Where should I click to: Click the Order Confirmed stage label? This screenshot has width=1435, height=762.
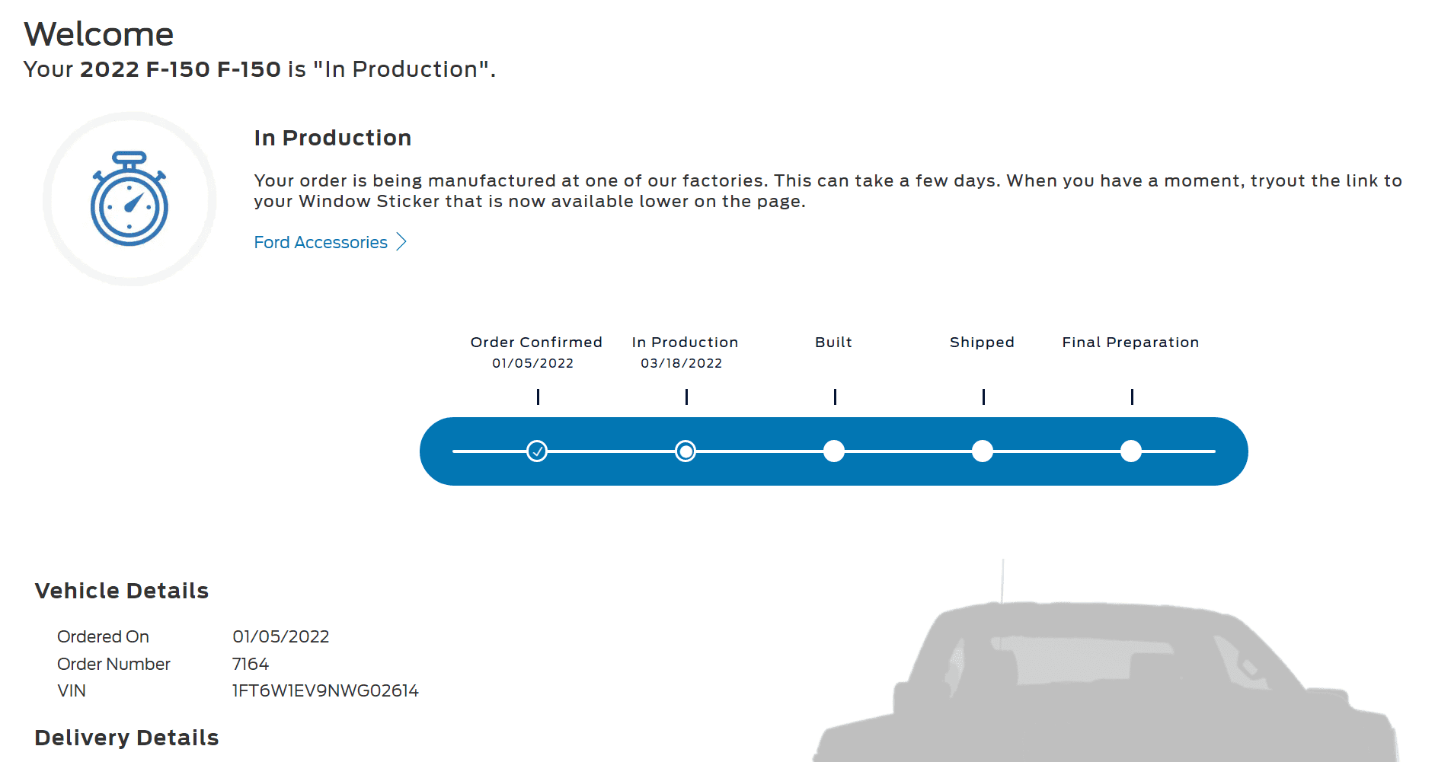click(536, 343)
